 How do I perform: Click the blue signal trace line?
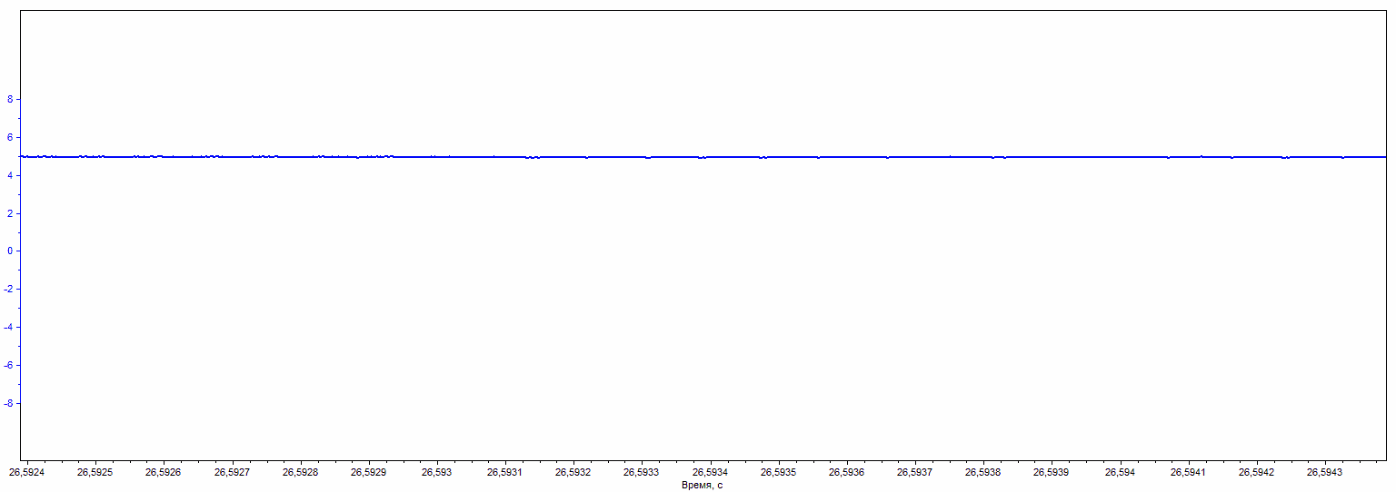[x=698, y=157]
